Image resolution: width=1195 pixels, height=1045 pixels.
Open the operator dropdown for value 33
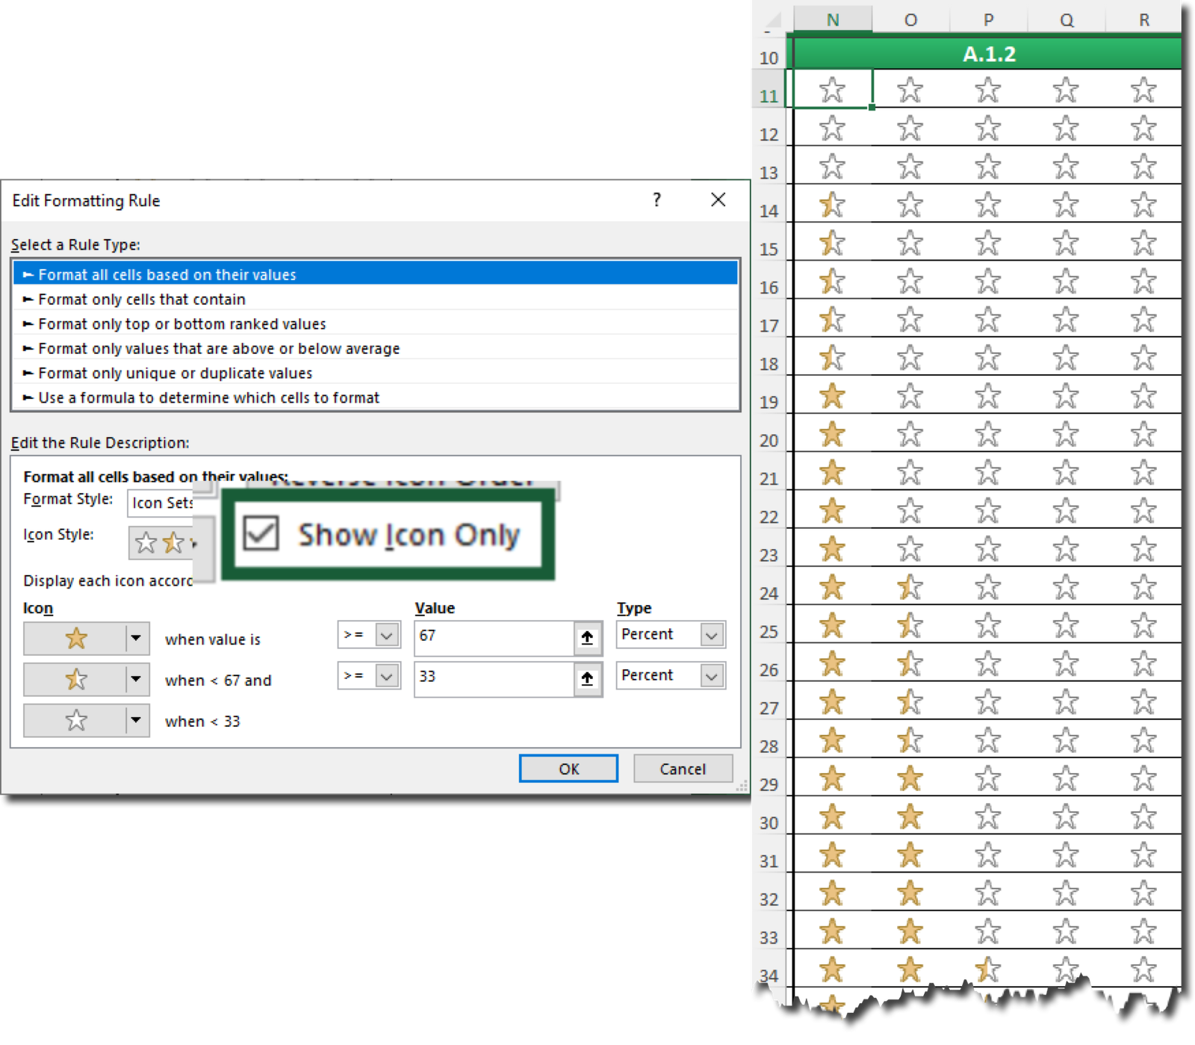pos(387,676)
